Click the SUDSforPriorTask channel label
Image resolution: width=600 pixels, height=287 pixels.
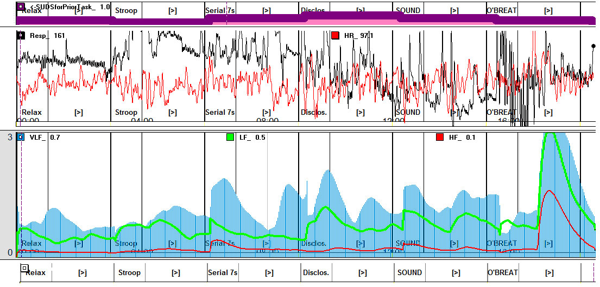click(x=64, y=7)
